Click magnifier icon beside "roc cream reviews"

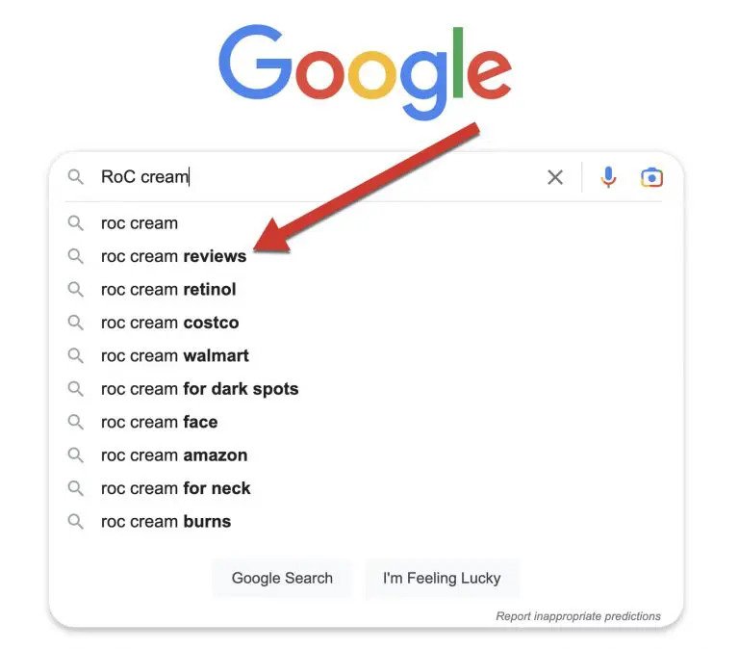coord(76,256)
